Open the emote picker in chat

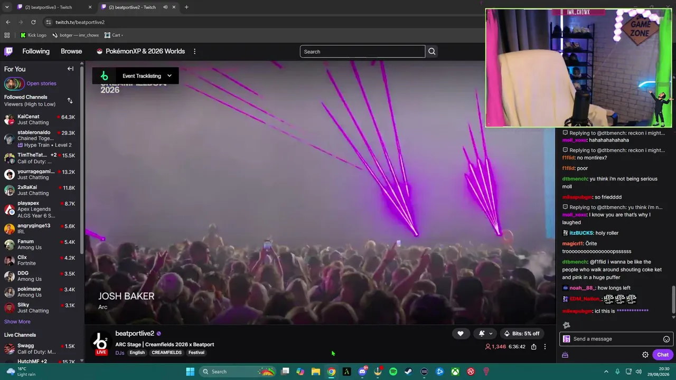click(x=666, y=339)
